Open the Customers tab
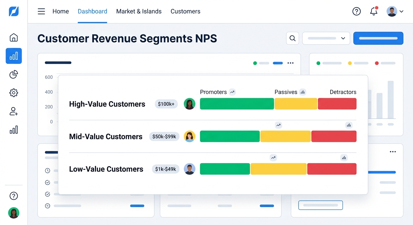413x225 pixels. click(185, 11)
